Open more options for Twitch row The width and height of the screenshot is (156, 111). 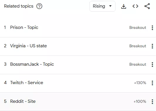coord(152,83)
